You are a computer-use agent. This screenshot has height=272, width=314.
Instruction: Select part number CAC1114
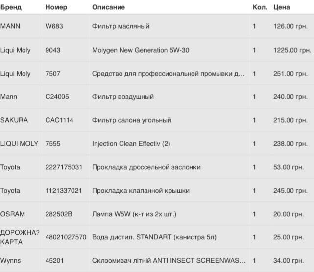59,120
